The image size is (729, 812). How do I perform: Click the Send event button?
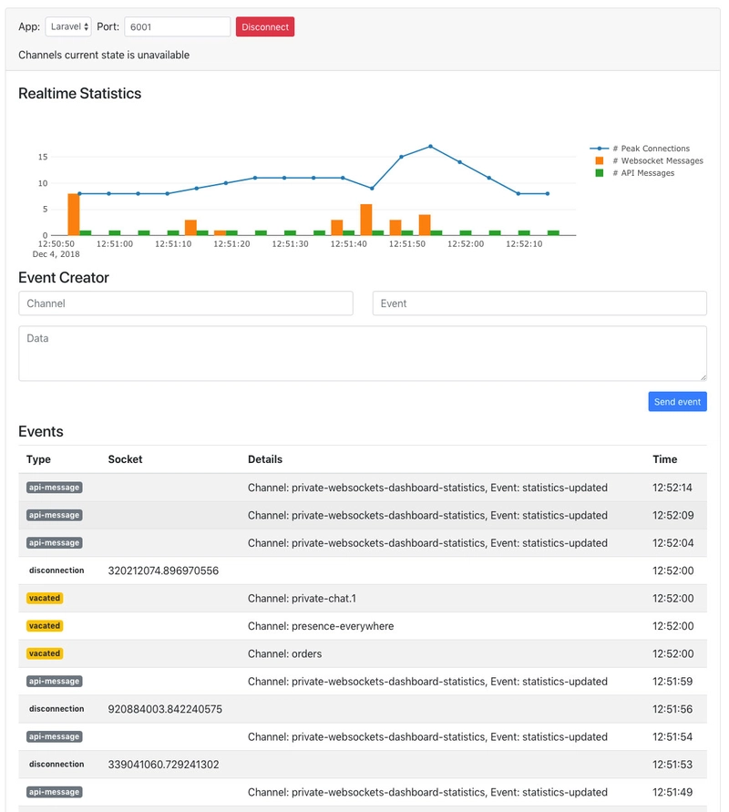677,402
